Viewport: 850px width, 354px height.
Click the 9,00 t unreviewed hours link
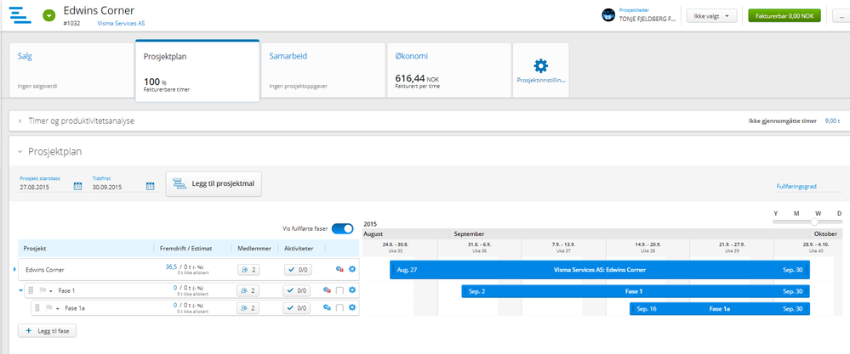point(832,121)
